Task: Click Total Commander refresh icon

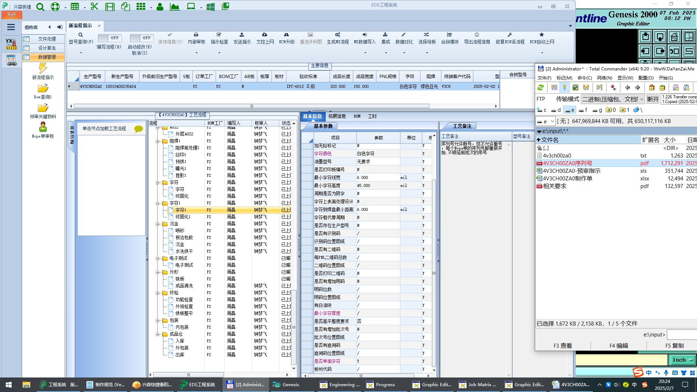Action: (x=541, y=87)
